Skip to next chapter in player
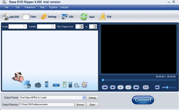 [136, 87]
